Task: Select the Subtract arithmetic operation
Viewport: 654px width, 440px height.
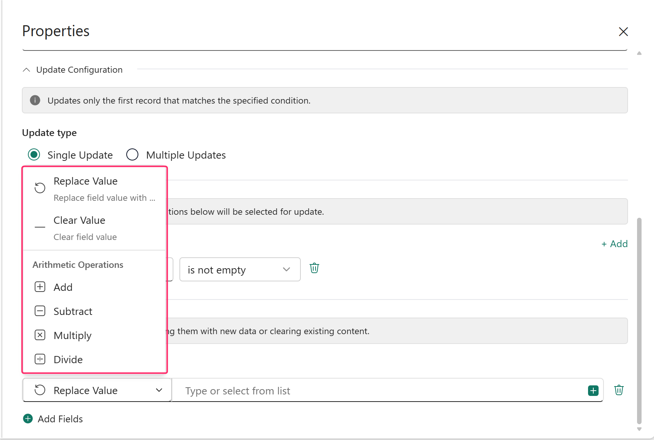Action: 95,311
